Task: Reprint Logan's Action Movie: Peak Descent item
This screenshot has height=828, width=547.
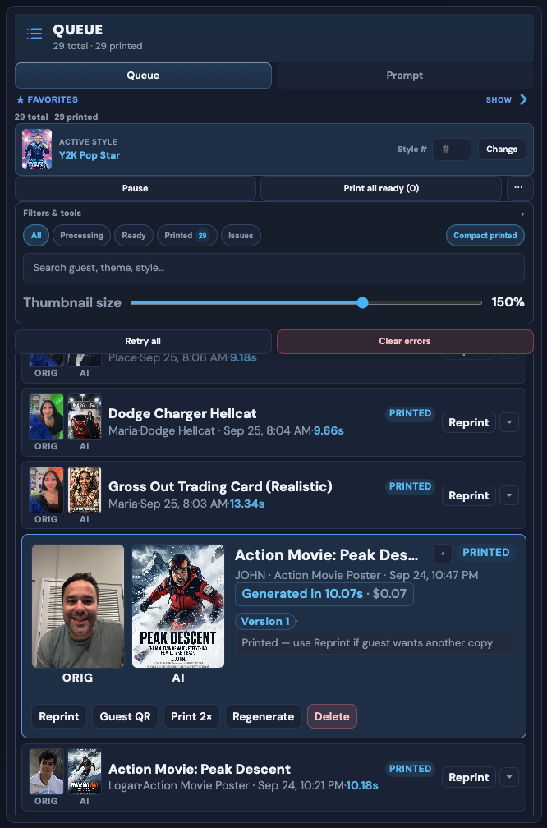Action: coord(469,777)
